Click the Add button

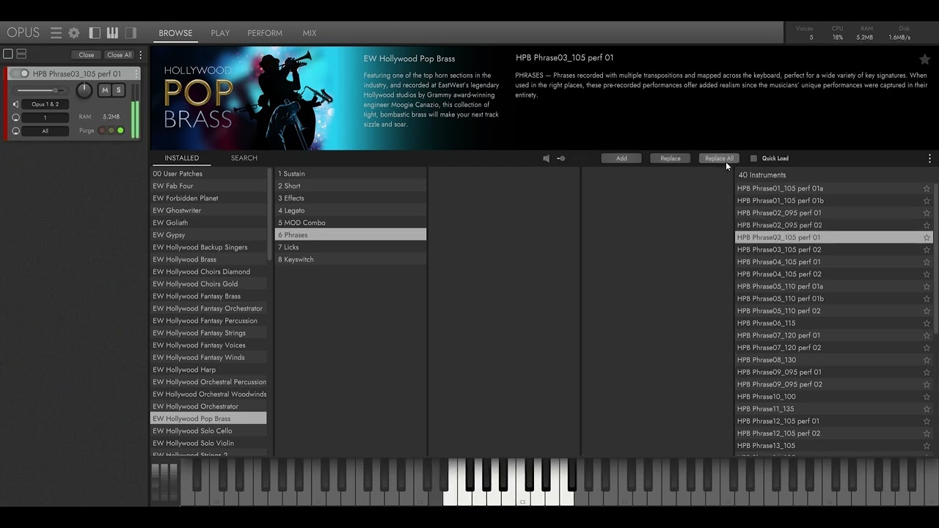click(x=621, y=158)
